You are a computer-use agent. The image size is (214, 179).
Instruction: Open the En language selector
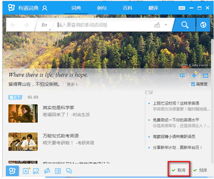[x=45, y=25]
